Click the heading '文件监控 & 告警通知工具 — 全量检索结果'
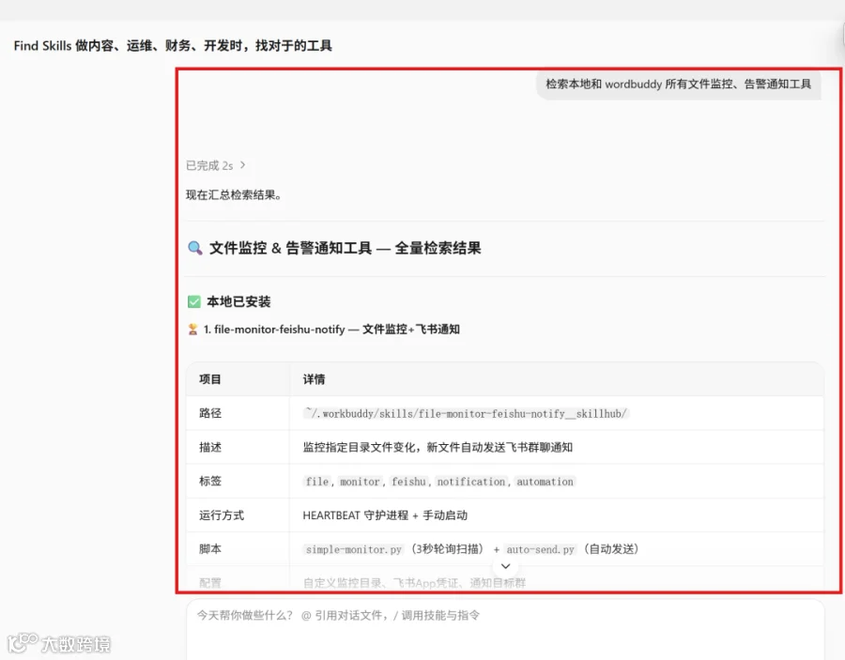The image size is (845, 660). pos(345,248)
